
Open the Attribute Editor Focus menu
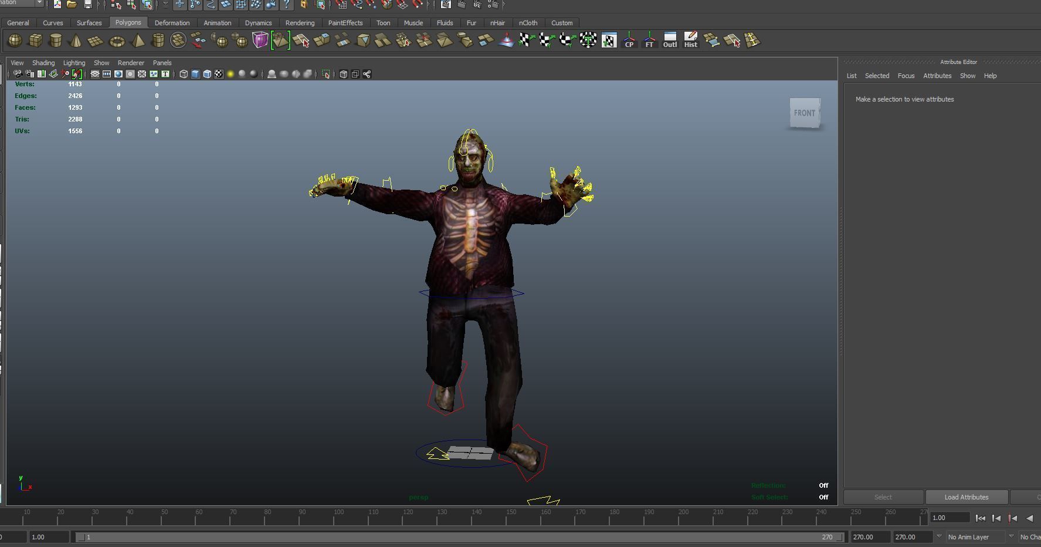(906, 76)
